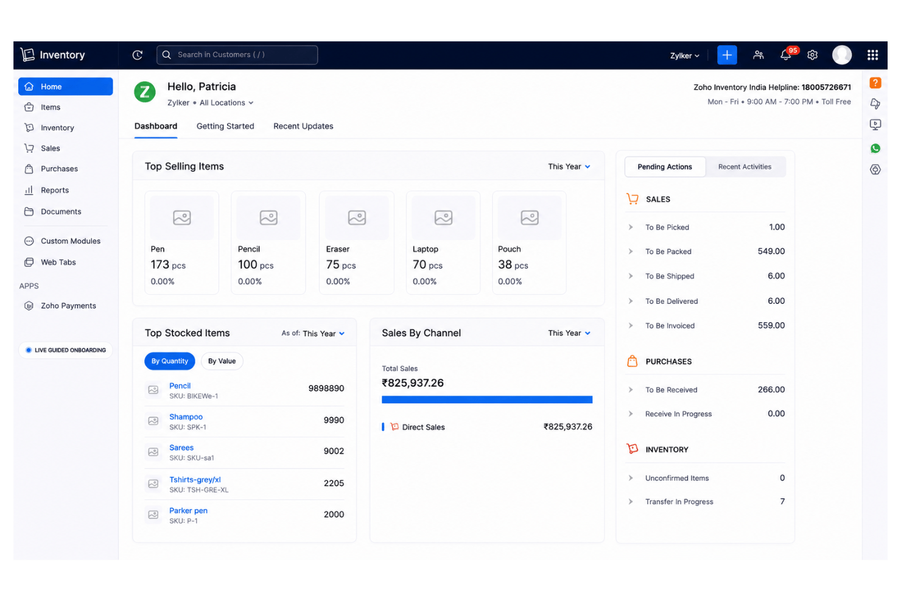Image resolution: width=901 pixels, height=601 pixels.
Task: Click the blue plus quick-create button
Action: pyautogui.click(x=727, y=55)
